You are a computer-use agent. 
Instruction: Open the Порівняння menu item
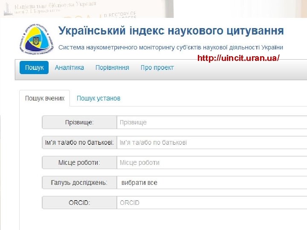pyautogui.click(x=112, y=68)
